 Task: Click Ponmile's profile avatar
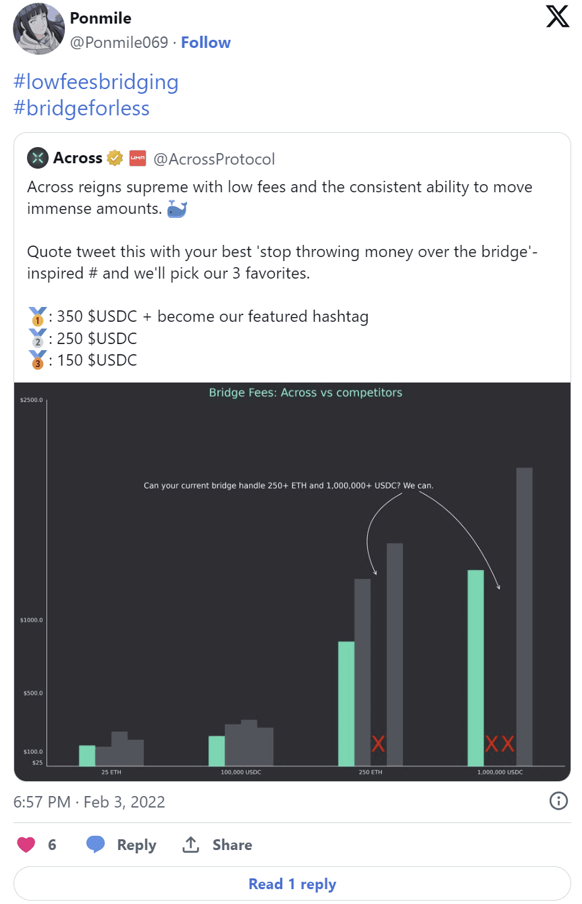39,30
